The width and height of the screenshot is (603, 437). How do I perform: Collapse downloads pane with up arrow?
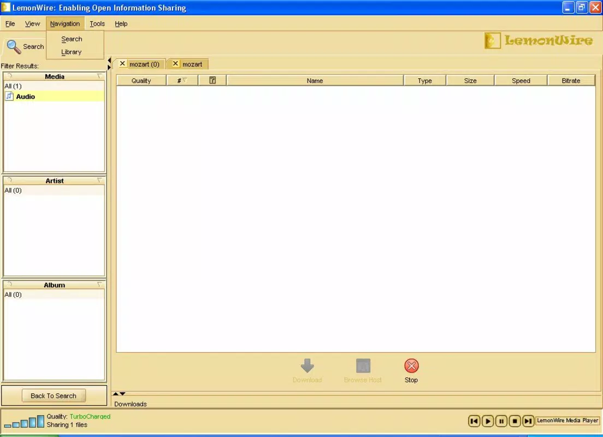(115, 393)
